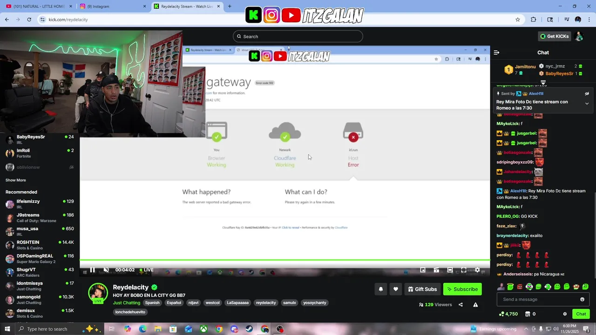Open the ROSHTEIN recommended channel

click(x=40, y=245)
